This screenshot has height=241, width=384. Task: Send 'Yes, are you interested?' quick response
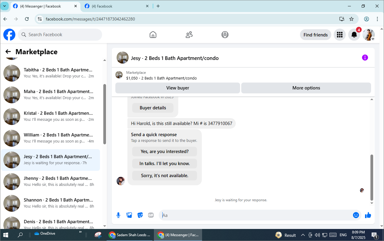tap(164, 152)
